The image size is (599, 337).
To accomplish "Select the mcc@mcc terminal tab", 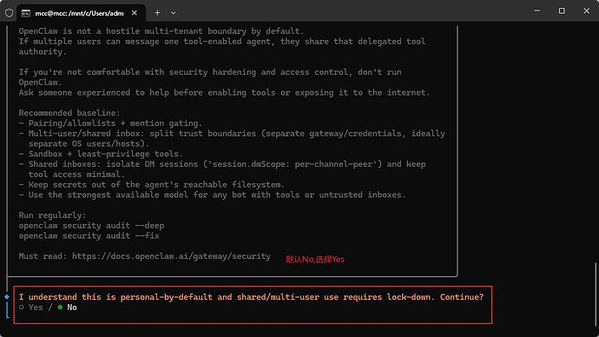I will [x=81, y=13].
